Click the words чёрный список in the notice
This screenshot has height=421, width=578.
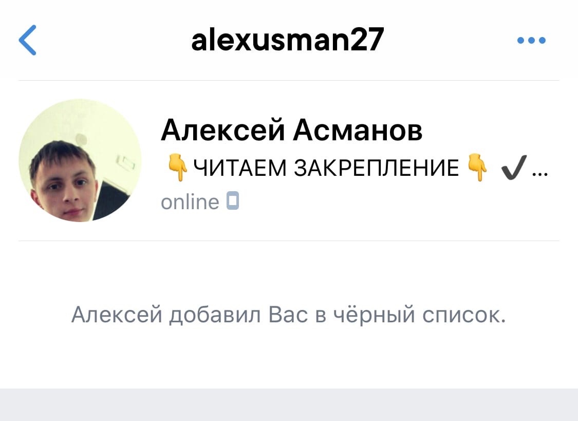(419, 315)
